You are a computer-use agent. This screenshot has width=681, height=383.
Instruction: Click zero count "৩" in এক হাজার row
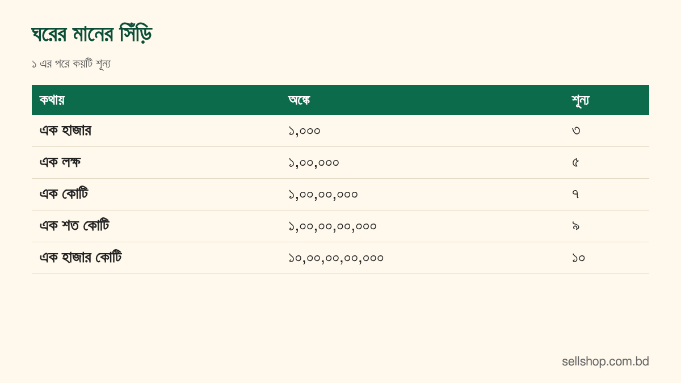(576, 131)
